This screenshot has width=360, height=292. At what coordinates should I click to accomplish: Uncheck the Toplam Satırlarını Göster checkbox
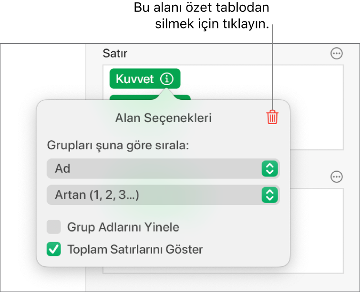[54, 249]
